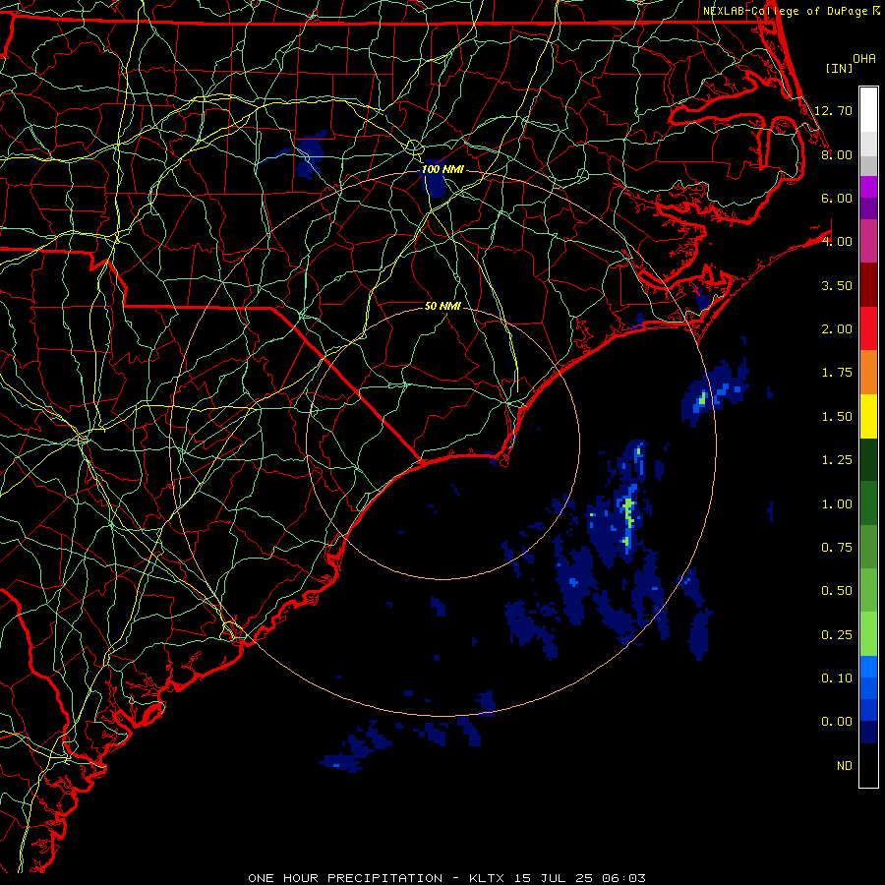Pick the dark purple swatch below the 6.00 mark
885x885 pixels.
868,208
